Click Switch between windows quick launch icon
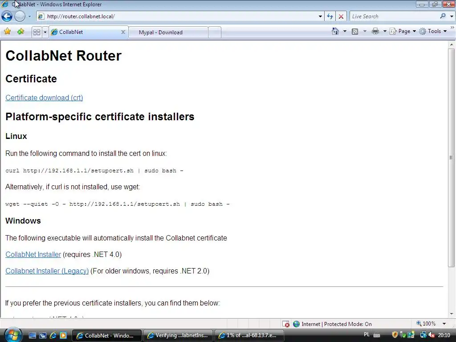This screenshot has height=342, width=456. (x=43, y=335)
